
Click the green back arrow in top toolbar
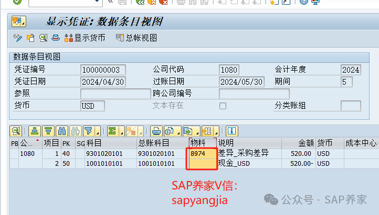point(140,2)
